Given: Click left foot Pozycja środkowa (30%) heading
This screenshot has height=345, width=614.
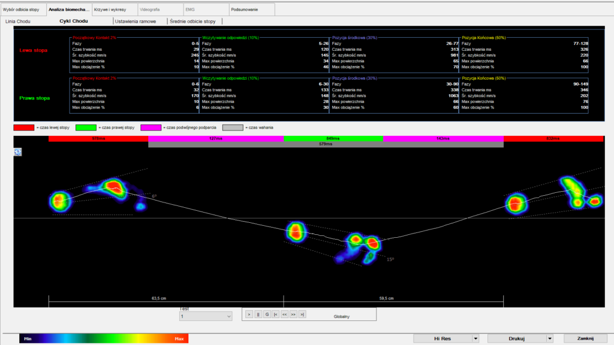Looking at the screenshot, I should point(355,38).
